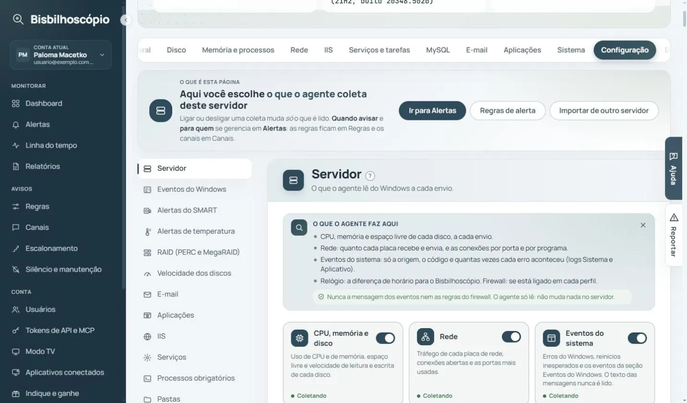Collapse the sidebar with the chevron button

click(126, 20)
